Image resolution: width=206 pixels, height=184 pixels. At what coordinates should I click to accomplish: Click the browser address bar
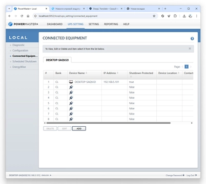tap(95, 16)
